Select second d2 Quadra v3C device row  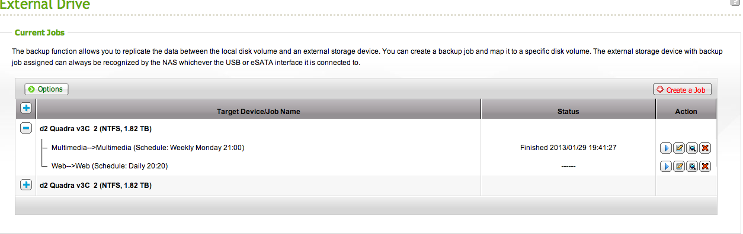point(366,186)
